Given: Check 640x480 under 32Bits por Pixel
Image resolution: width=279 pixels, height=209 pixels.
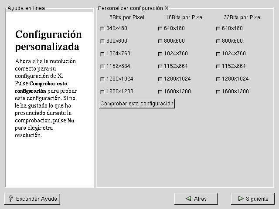Looking at the screenshot, I should 218,29.
